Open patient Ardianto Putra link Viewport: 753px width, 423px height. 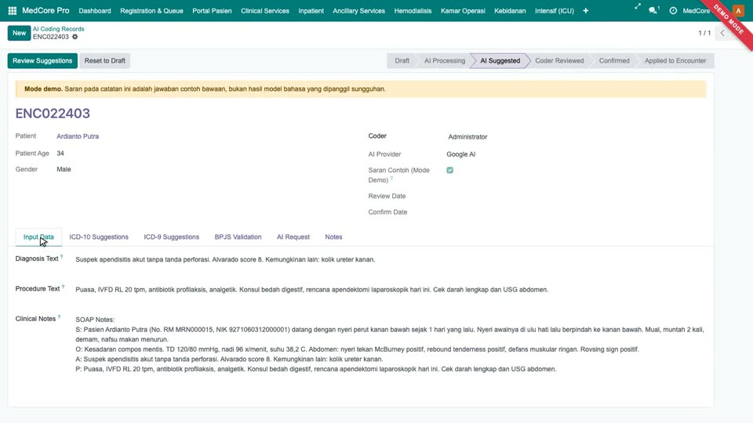click(x=78, y=136)
